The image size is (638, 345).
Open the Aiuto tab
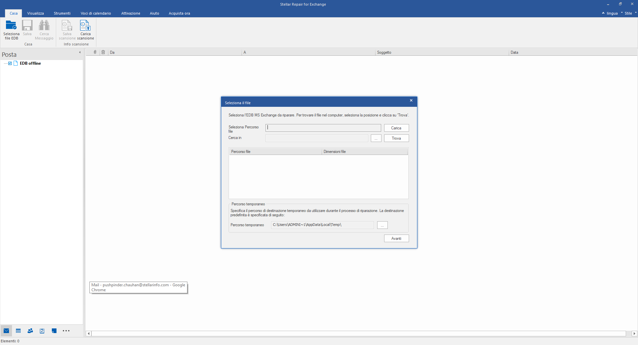click(155, 13)
